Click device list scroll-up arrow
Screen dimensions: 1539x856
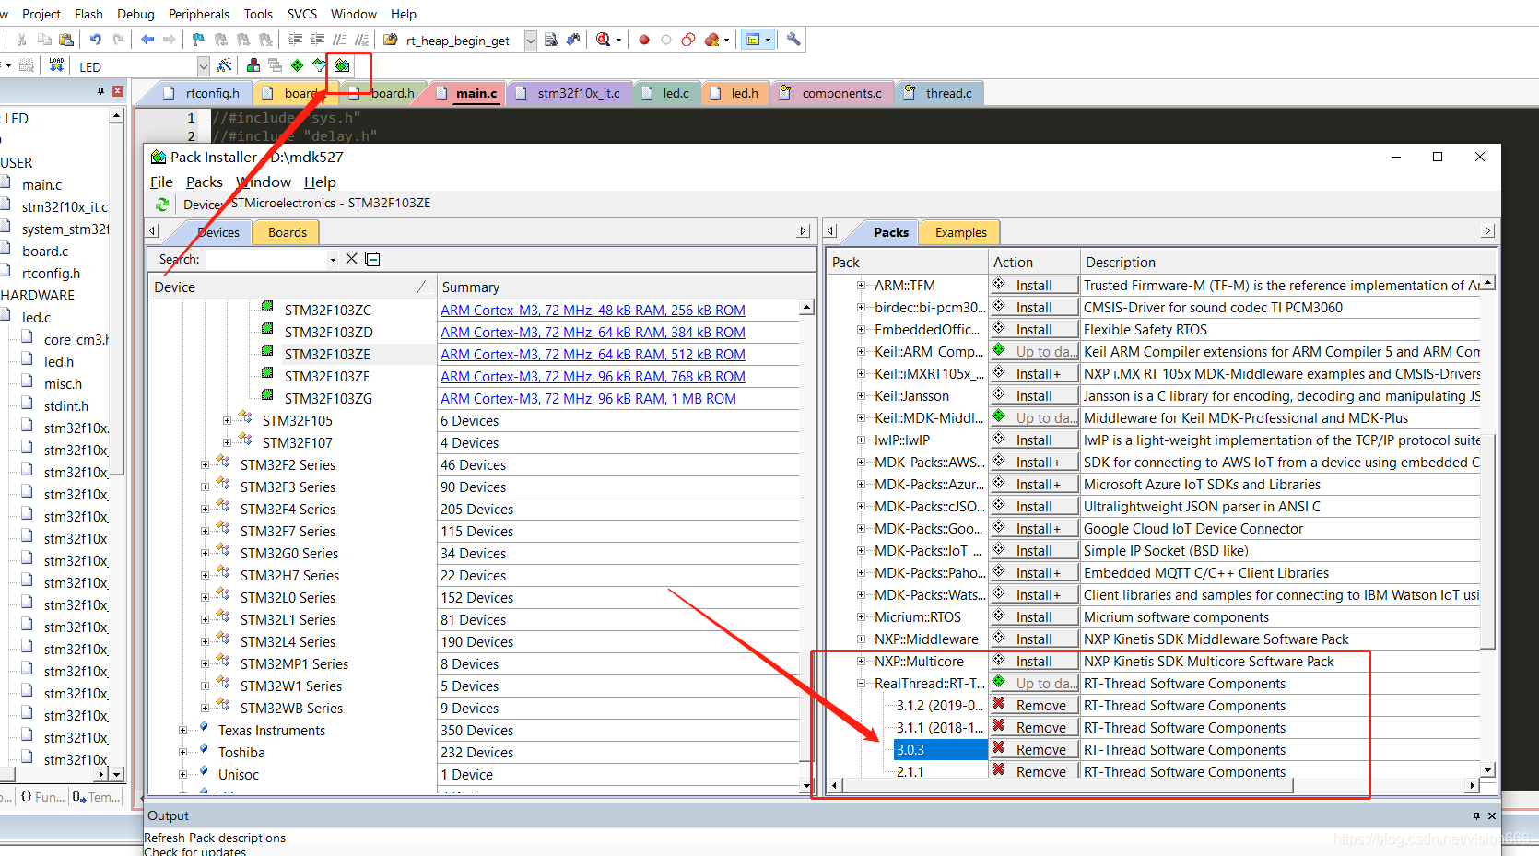(807, 308)
